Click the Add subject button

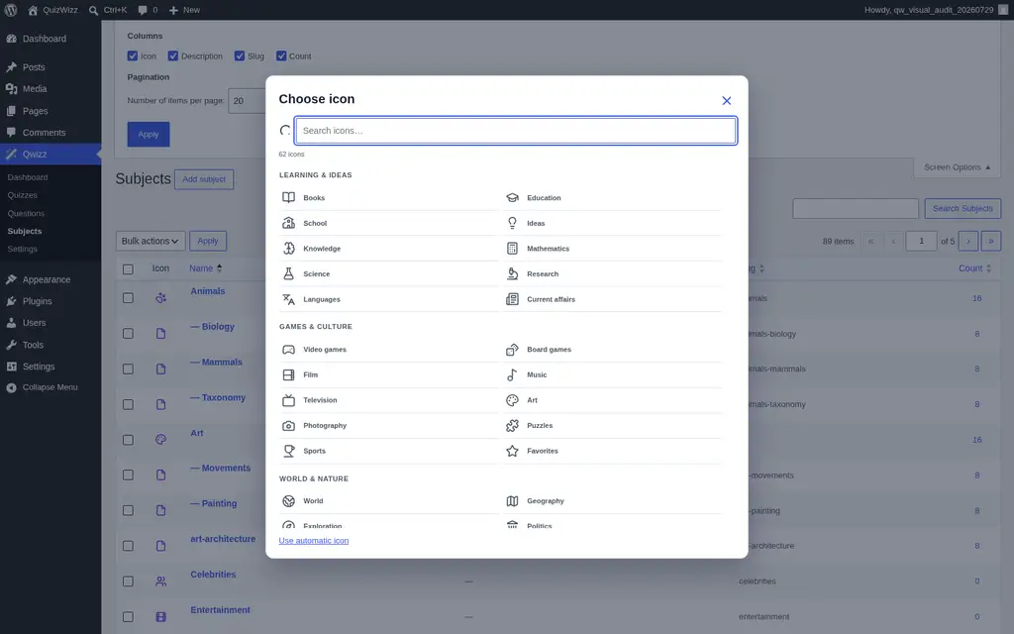point(204,179)
